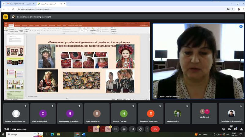
Task: Select the Людмила Шинкарук participant tile
Action: click(151, 114)
